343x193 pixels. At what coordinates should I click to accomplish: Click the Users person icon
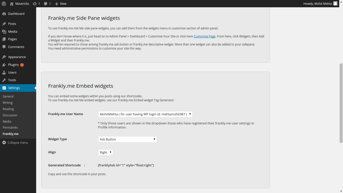(4, 73)
